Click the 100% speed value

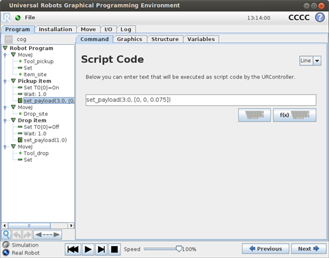pos(189,249)
